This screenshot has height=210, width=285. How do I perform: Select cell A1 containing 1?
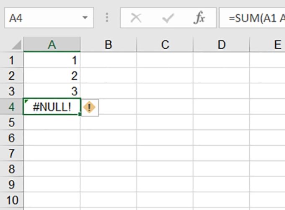click(52, 60)
